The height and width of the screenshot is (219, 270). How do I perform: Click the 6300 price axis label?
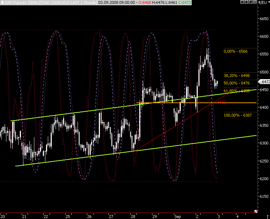pyautogui.click(x=264, y=143)
